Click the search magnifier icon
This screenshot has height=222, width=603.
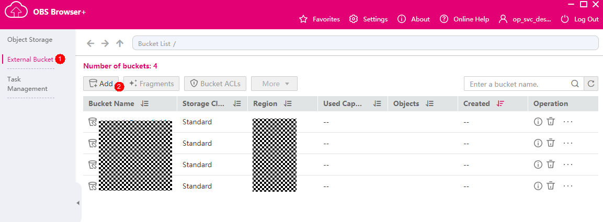pyautogui.click(x=575, y=84)
